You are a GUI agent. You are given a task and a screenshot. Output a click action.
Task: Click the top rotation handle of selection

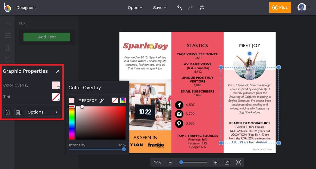[250, 54]
